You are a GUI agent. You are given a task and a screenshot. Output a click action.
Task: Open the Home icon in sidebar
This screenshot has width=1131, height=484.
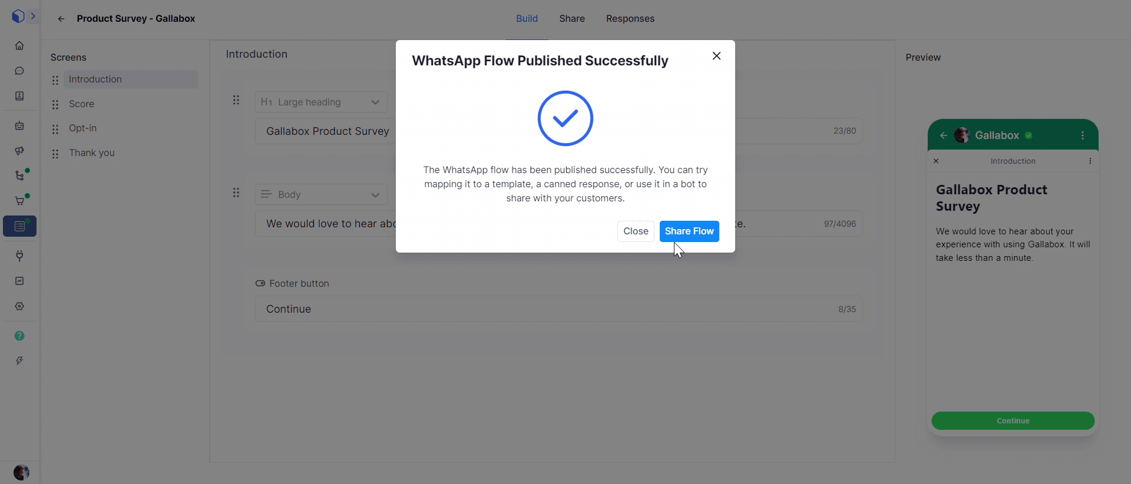(x=19, y=45)
